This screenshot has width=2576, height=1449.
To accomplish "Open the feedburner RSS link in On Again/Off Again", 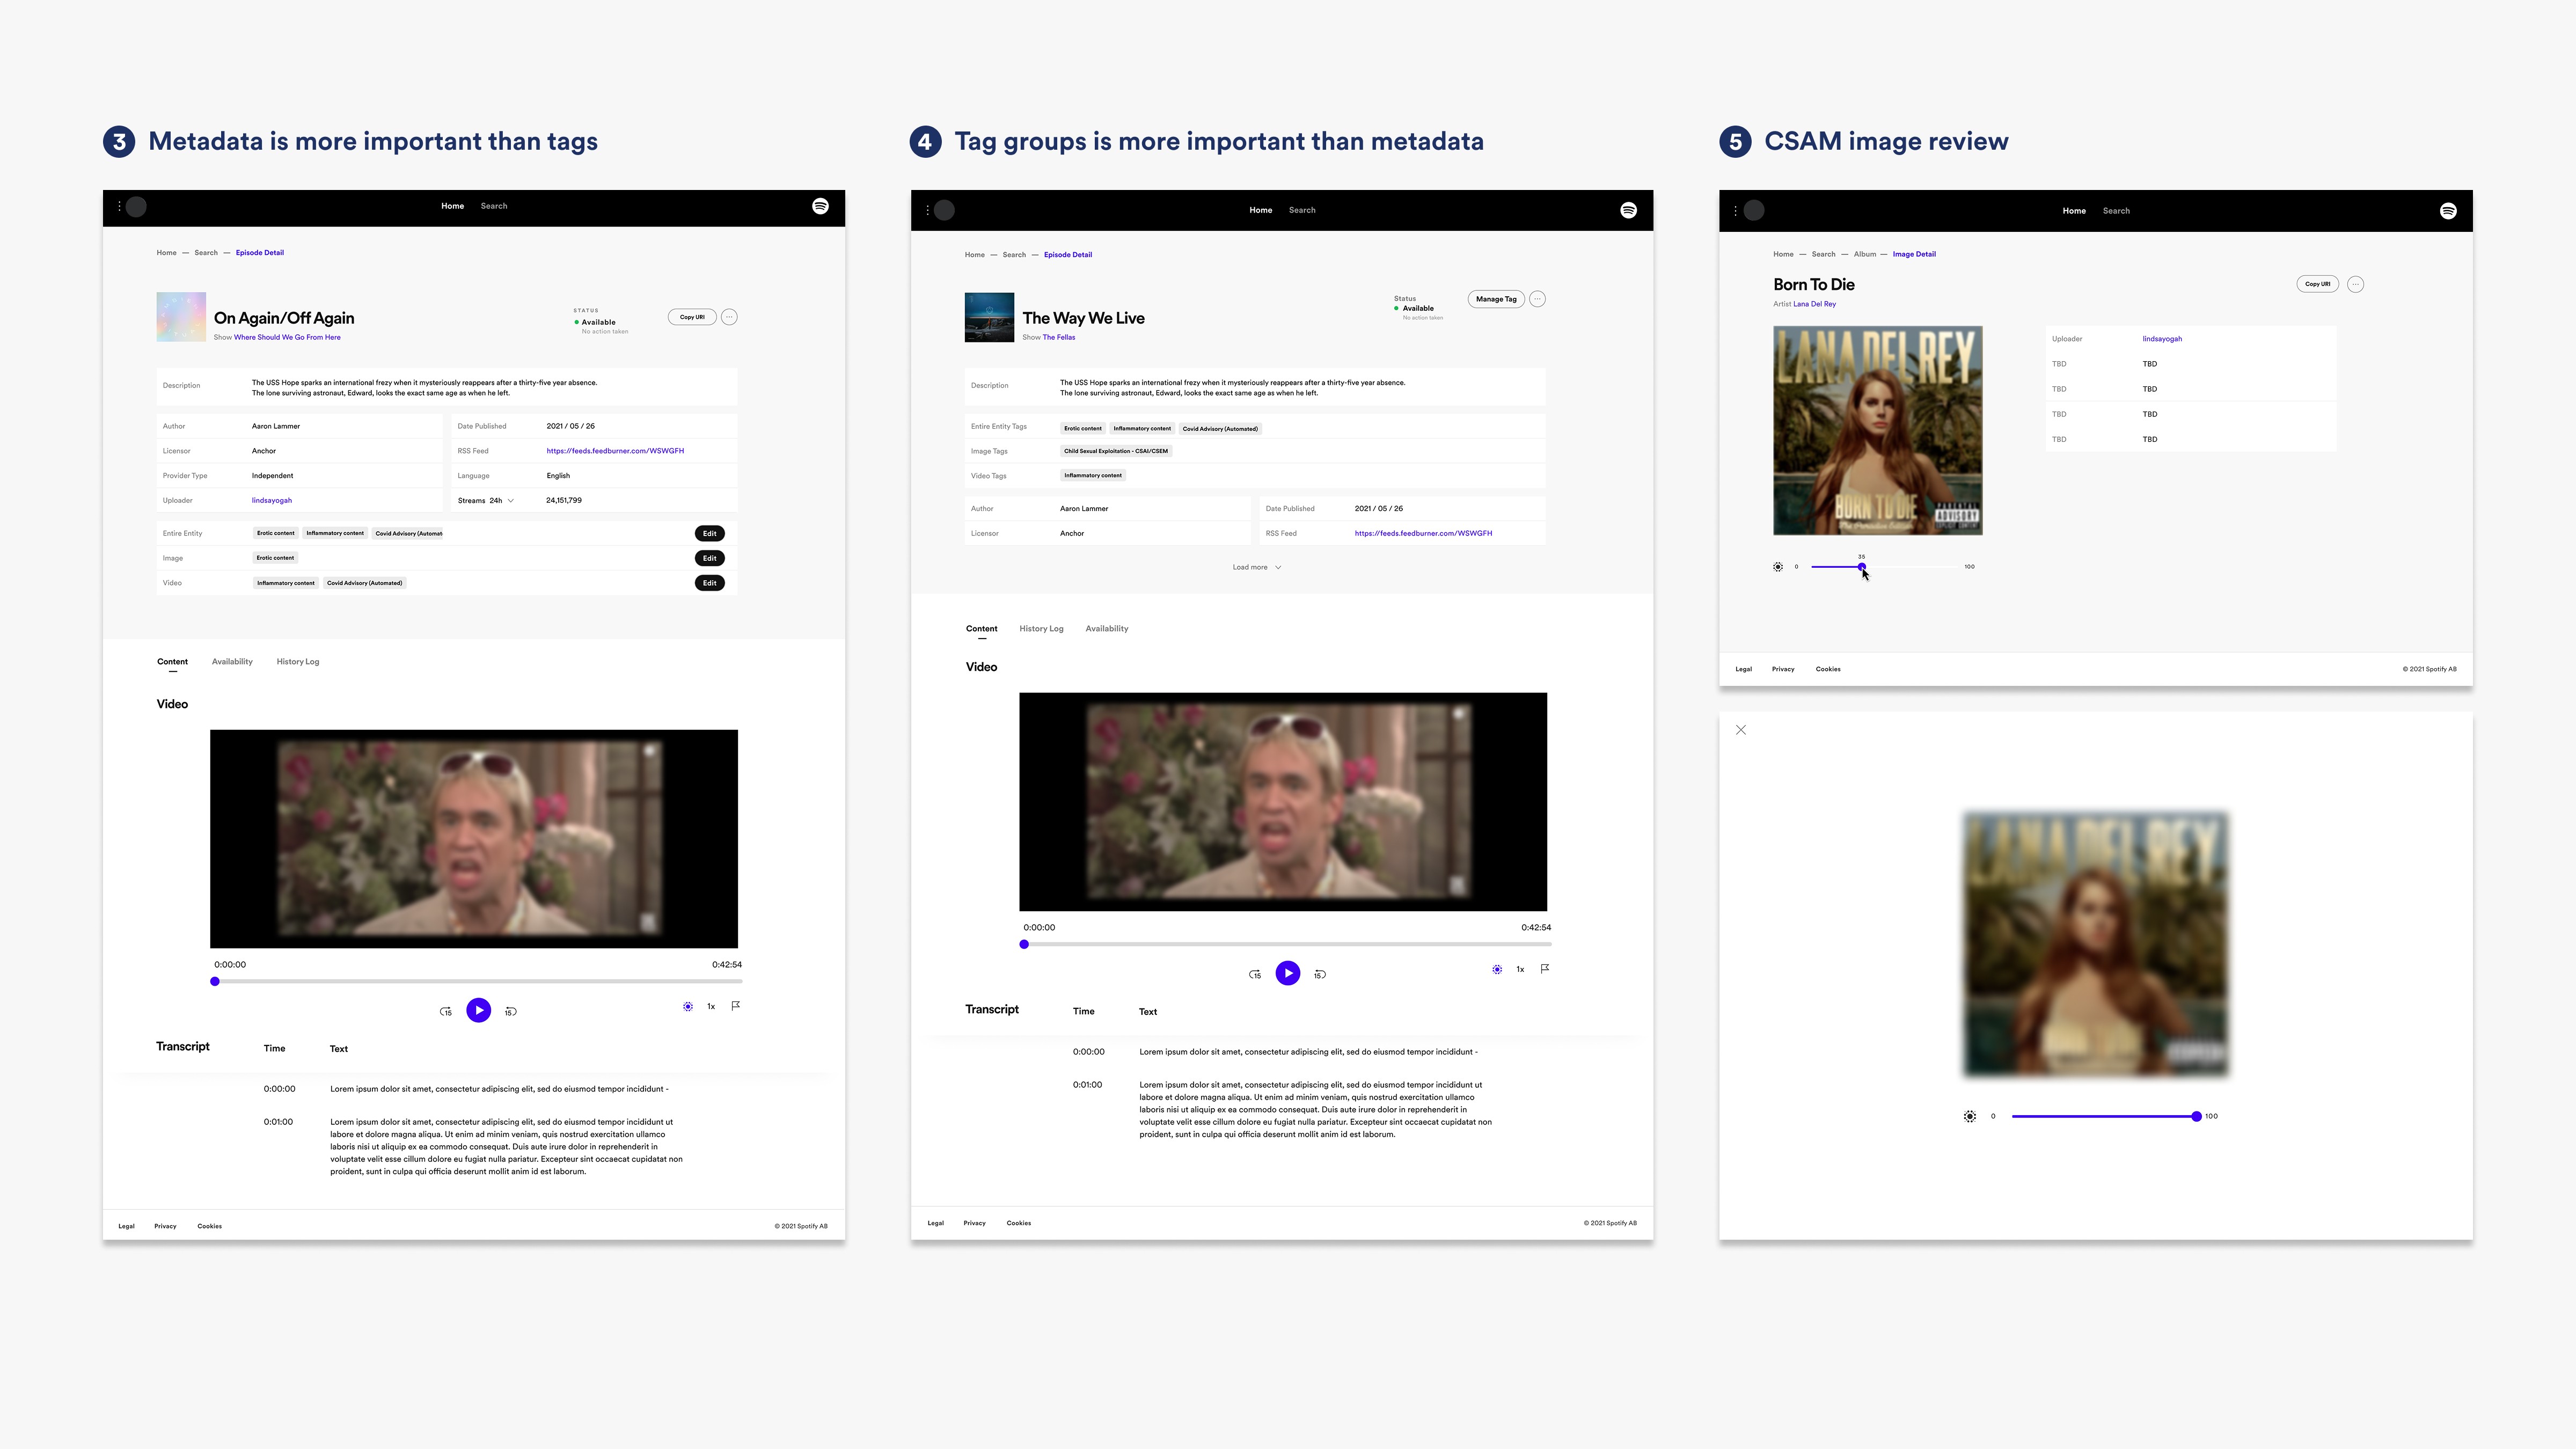I will point(615,451).
